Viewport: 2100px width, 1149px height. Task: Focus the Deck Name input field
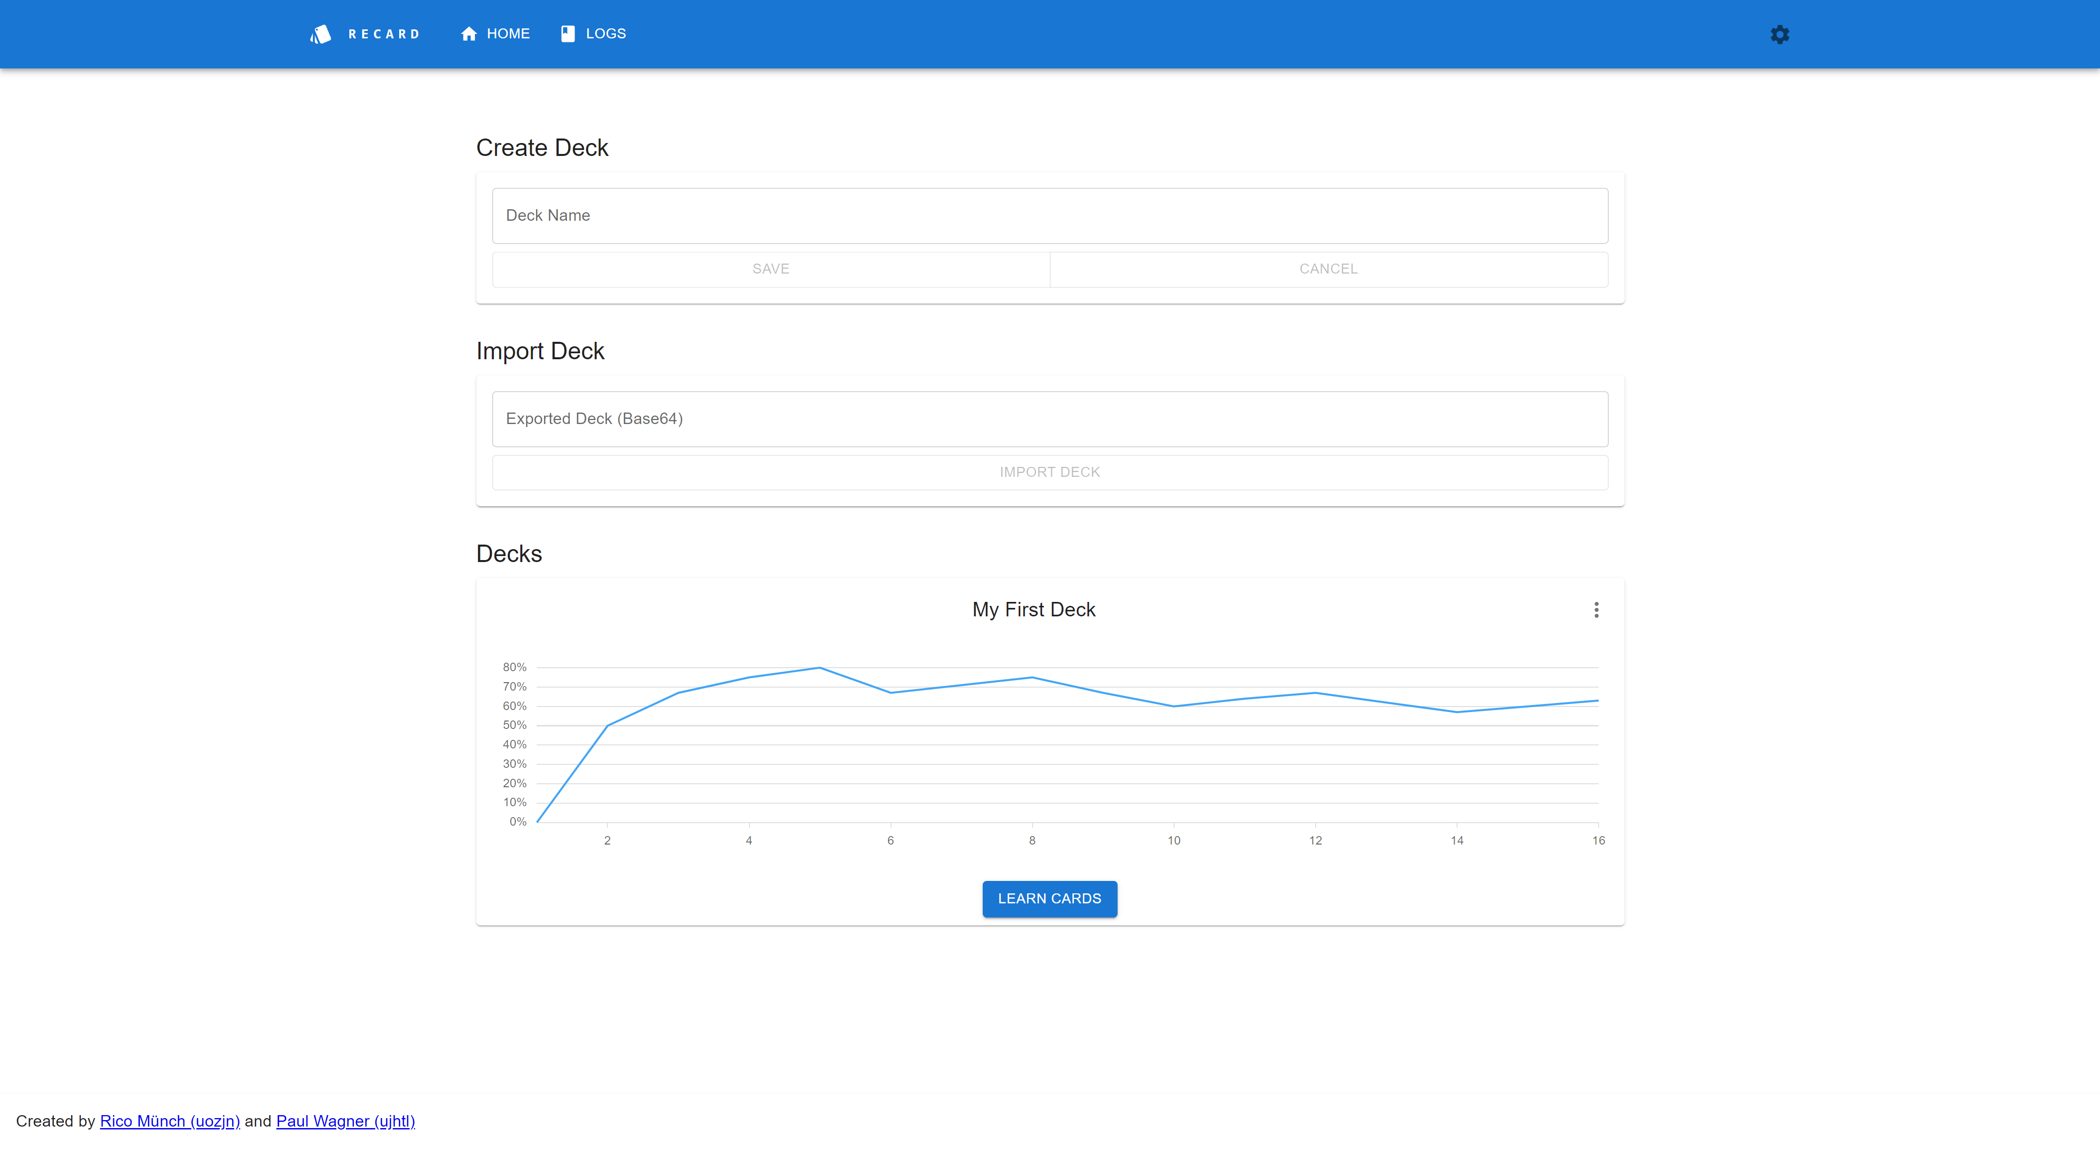(x=1050, y=215)
